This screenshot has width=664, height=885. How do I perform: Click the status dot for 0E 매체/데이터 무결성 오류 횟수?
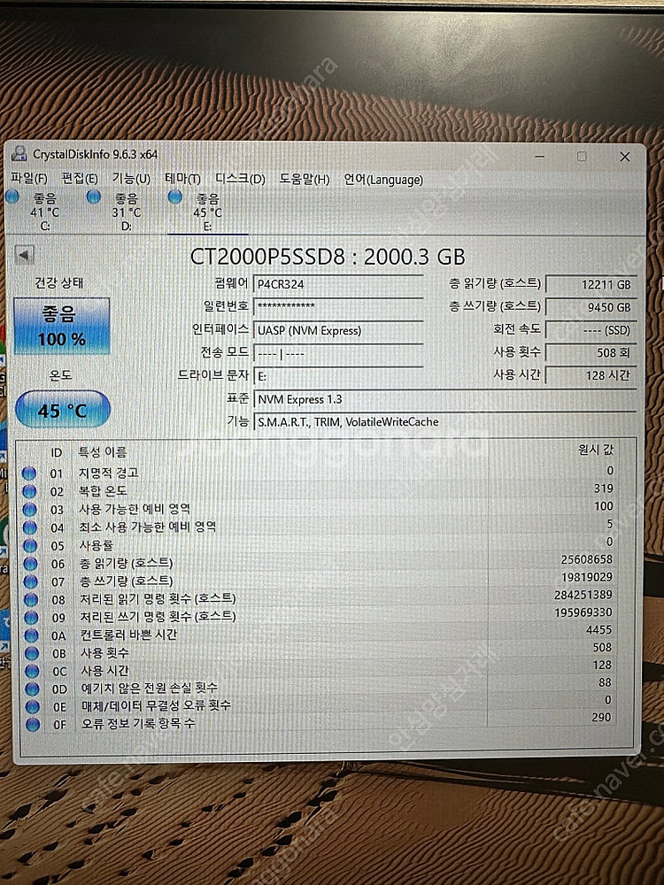pyautogui.click(x=33, y=706)
